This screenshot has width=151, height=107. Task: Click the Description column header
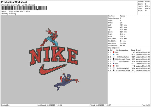(x=124, y=50)
